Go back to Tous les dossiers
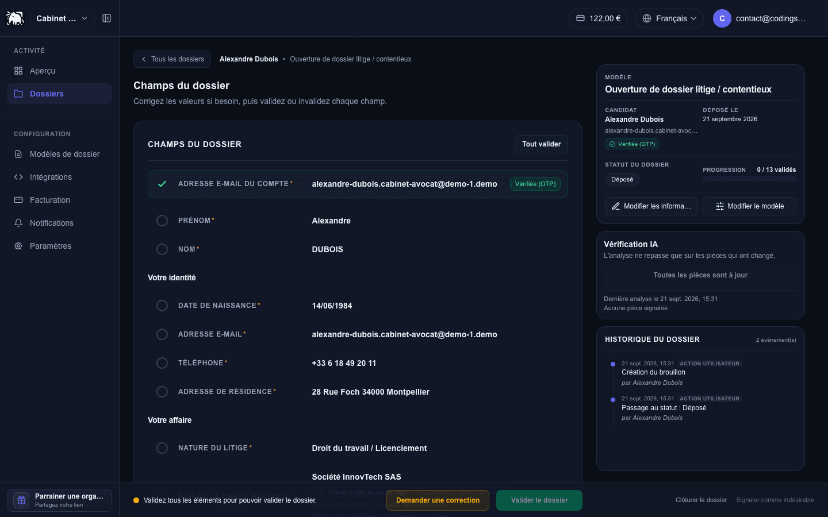828x517 pixels. 172,59
